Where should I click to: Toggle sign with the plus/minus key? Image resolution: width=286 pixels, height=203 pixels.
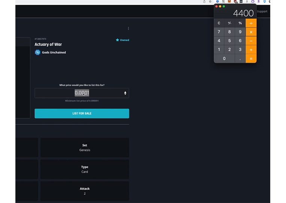pyautogui.click(x=229, y=23)
